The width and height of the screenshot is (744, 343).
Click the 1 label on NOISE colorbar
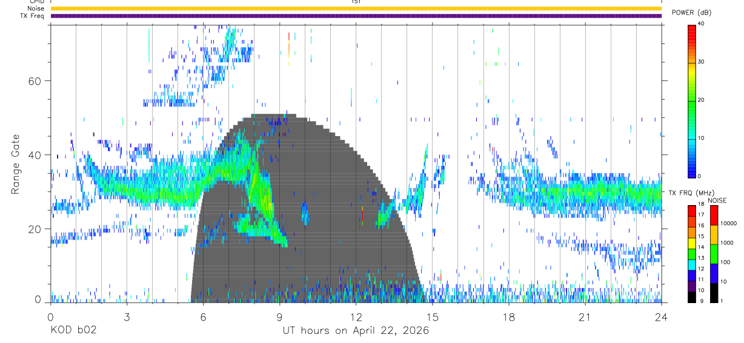pyautogui.click(x=722, y=301)
